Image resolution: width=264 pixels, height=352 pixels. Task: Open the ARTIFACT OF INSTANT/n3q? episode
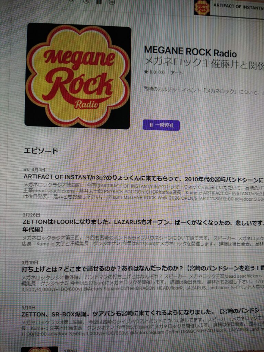click(137, 177)
